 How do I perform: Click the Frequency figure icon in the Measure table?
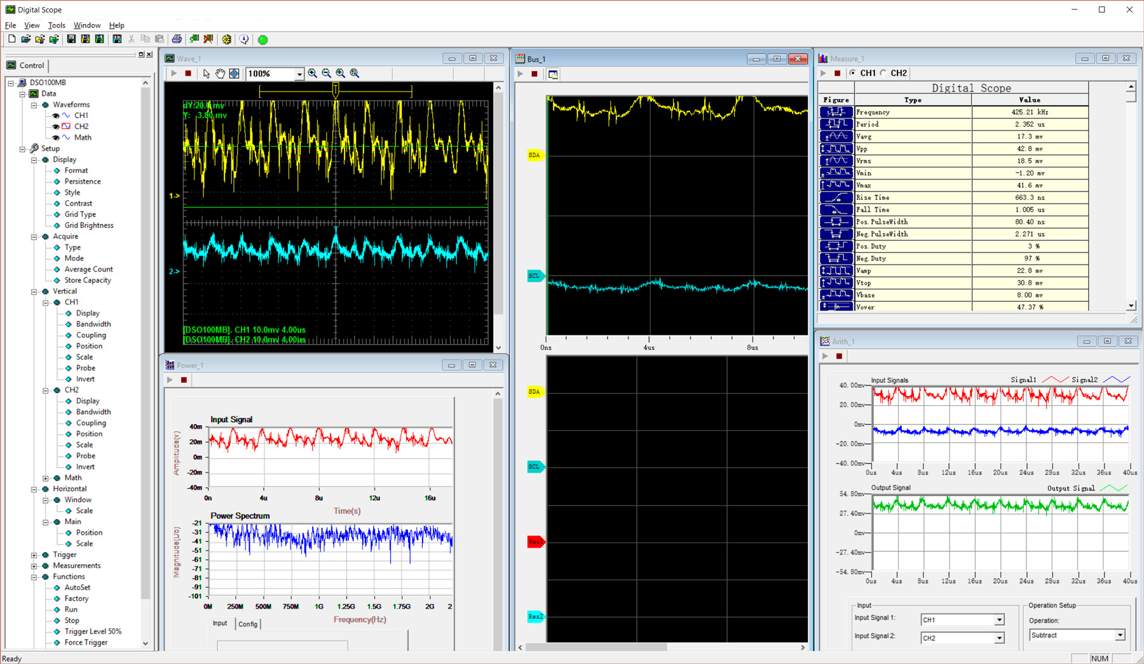[836, 112]
